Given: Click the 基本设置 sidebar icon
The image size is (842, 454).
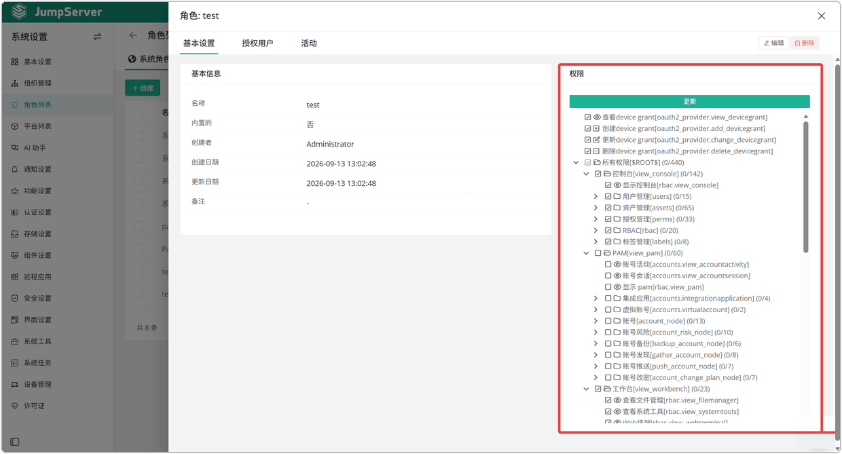Looking at the screenshot, I should click(x=15, y=62).
